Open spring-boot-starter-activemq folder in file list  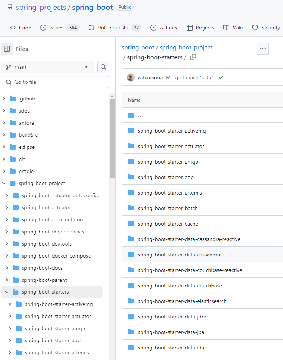point(172,131)
